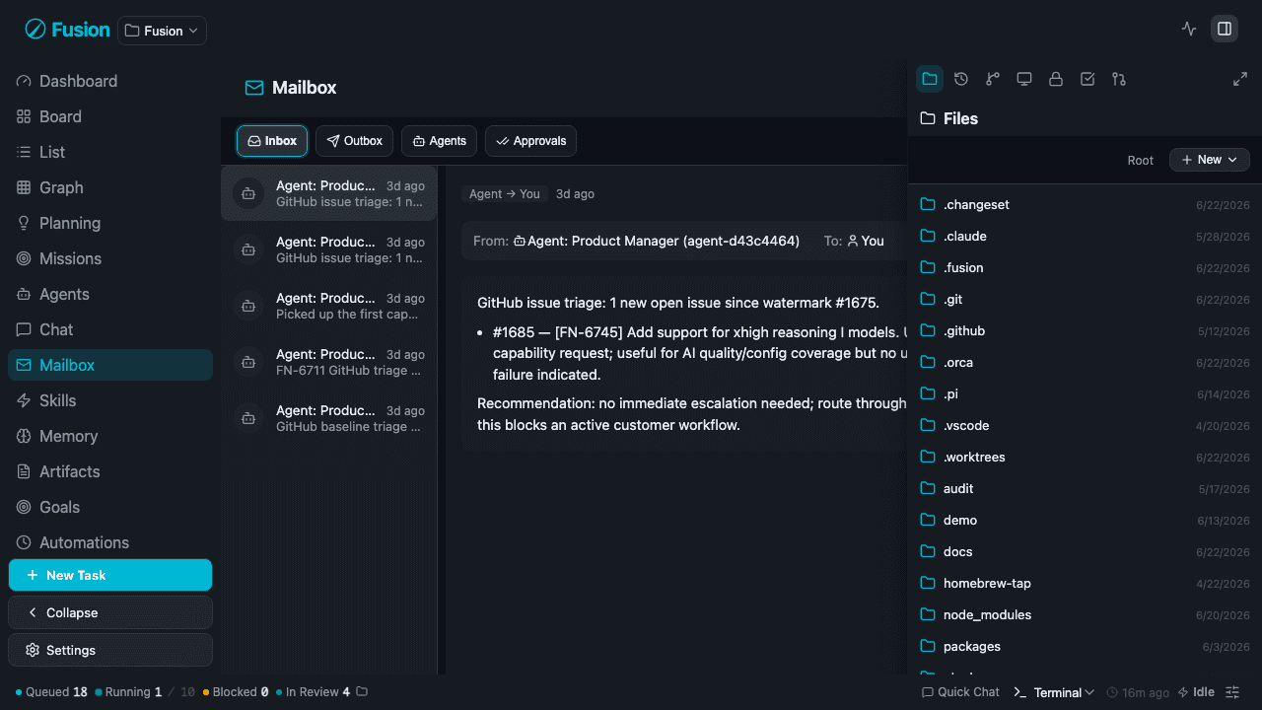This screenshot has width=1262, height=710.
Task: Expand the Files panel to fullscreen
Action: point(1240,79)
